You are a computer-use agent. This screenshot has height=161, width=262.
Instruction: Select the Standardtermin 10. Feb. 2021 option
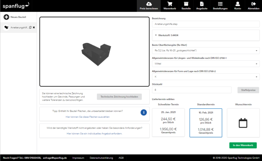[205, 123]
